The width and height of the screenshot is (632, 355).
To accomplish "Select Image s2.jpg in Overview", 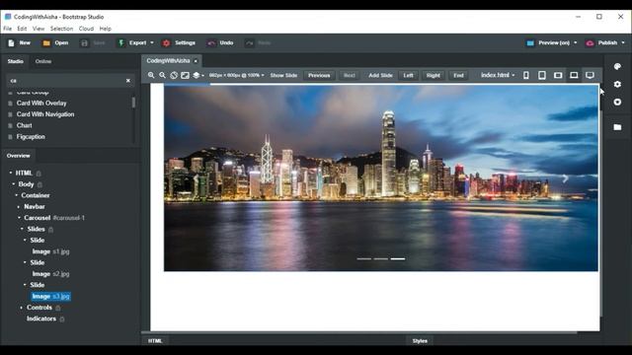I will click(x=50, y=274).
